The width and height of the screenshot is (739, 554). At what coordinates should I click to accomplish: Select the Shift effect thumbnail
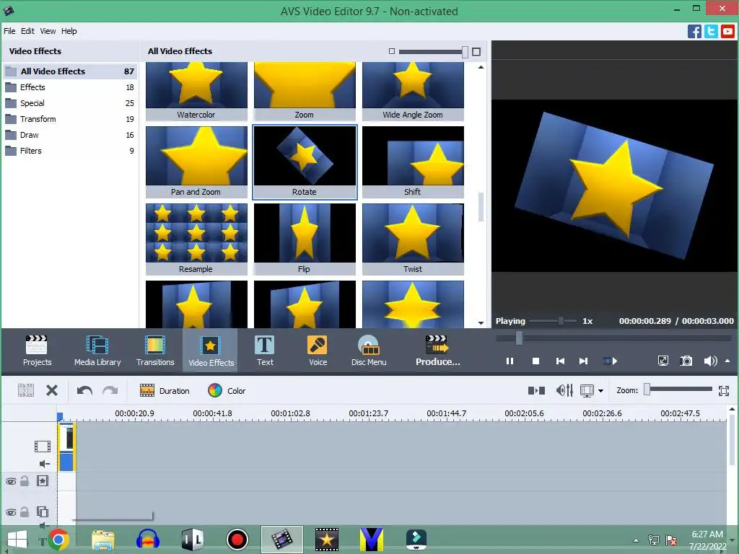(413, 162)
